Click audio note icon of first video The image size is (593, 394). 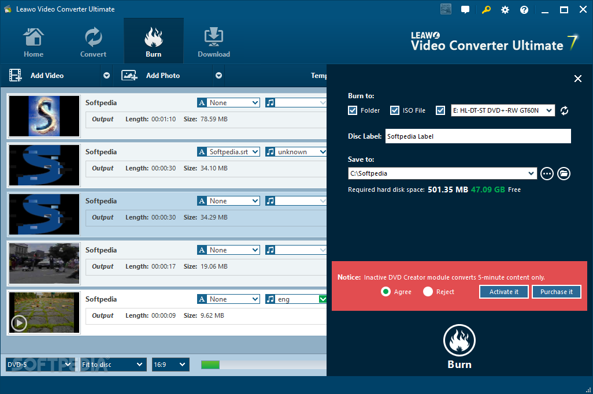coord(270,102)
